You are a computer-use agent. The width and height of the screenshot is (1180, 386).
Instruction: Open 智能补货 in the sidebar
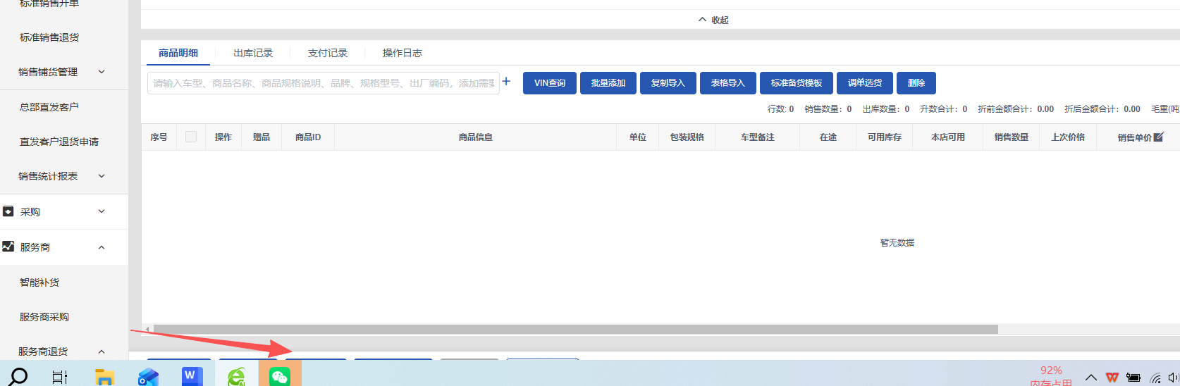(39, 282)
